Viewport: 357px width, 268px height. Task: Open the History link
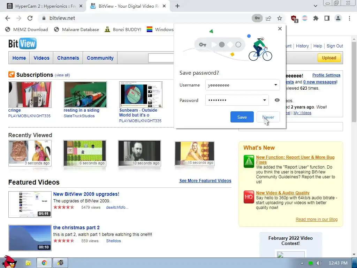[302, 46]
